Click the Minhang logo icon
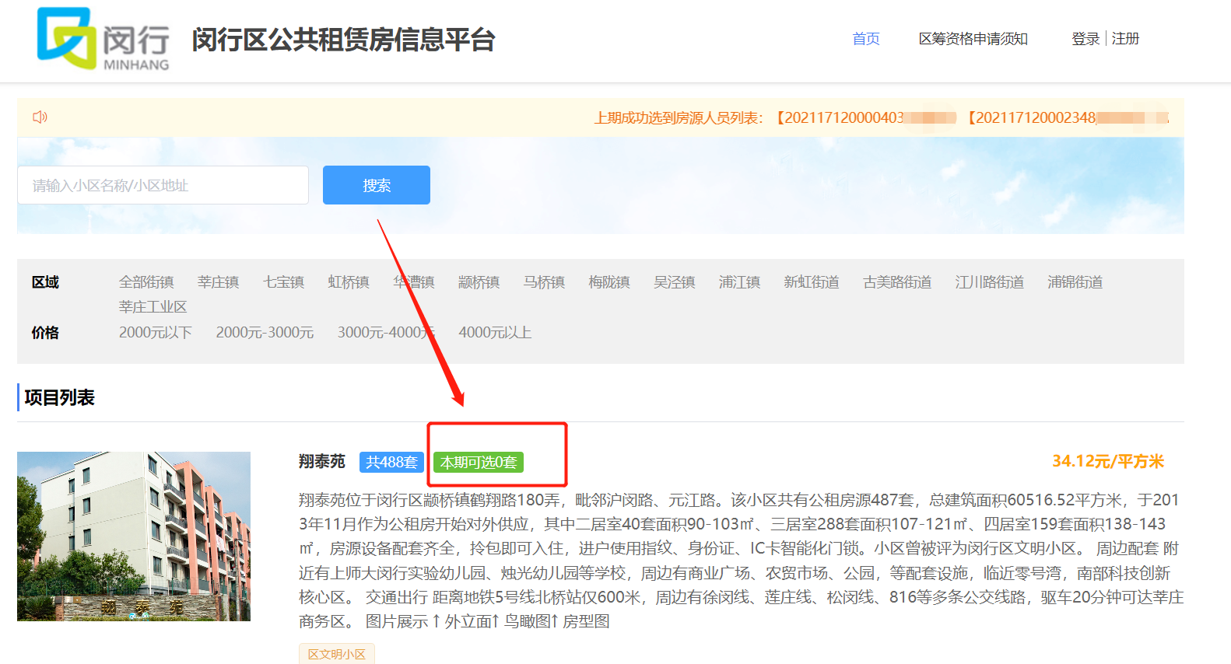 [67, 37]
